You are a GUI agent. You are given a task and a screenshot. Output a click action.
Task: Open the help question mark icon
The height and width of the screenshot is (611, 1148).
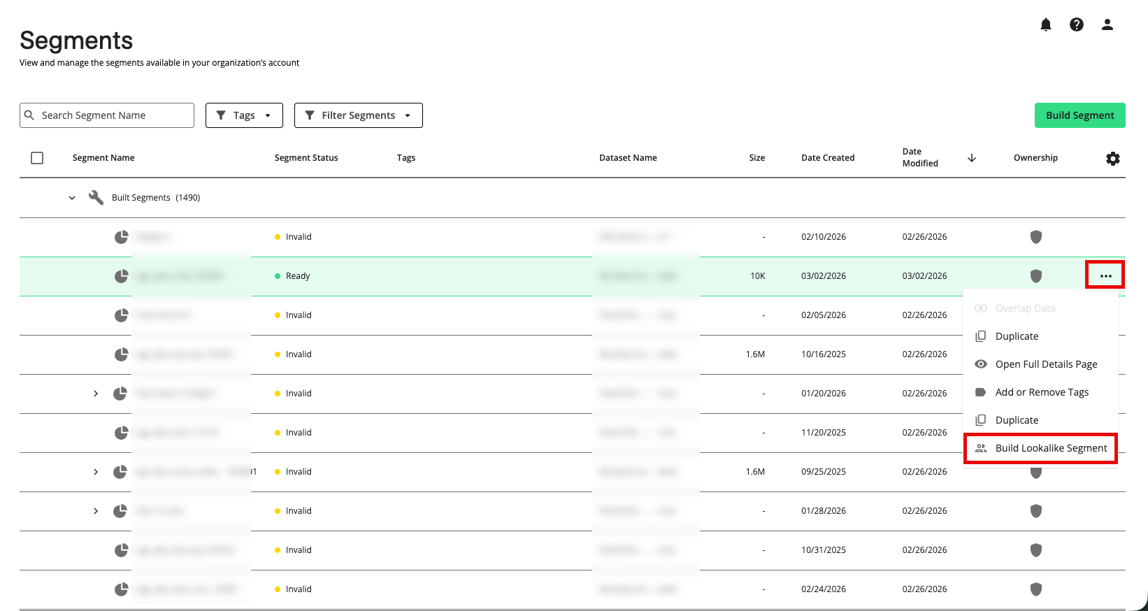click(x=1077, y=25)
